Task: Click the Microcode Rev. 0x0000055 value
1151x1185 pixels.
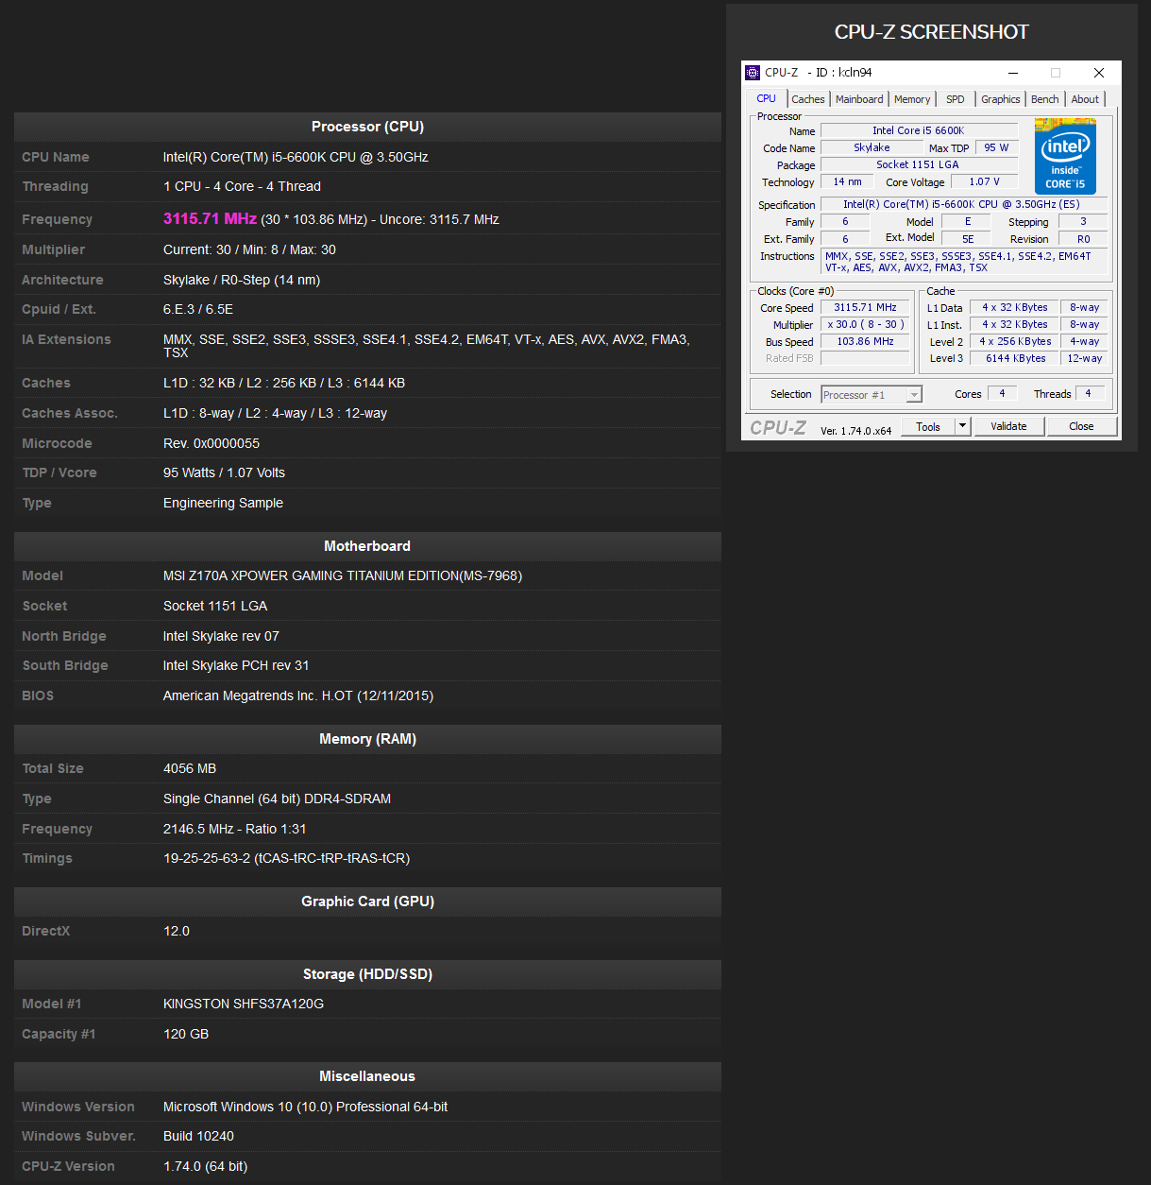Action: 212,443
